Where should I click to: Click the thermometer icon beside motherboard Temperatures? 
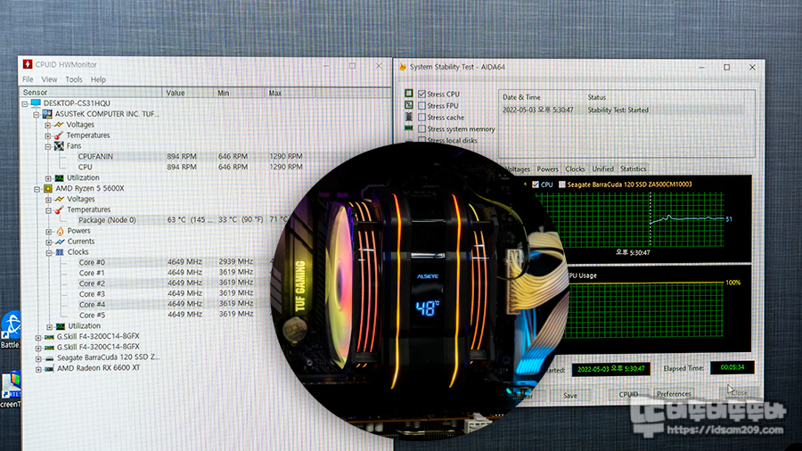point(59,135)
